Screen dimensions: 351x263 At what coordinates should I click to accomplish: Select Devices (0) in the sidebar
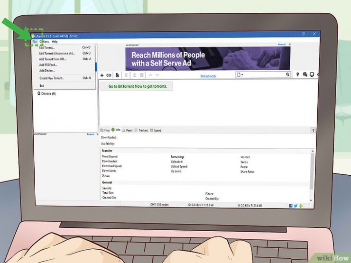tap(46, 93)
